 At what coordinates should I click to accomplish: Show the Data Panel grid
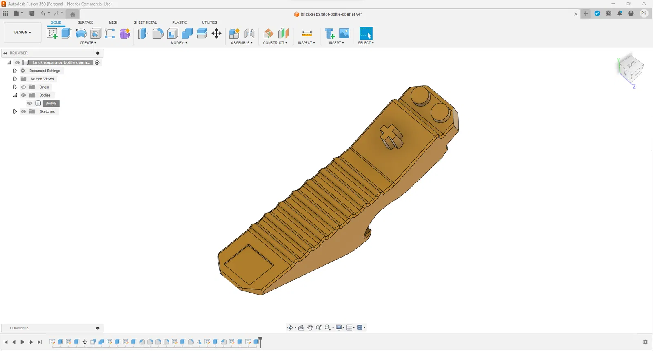[5, 13]
